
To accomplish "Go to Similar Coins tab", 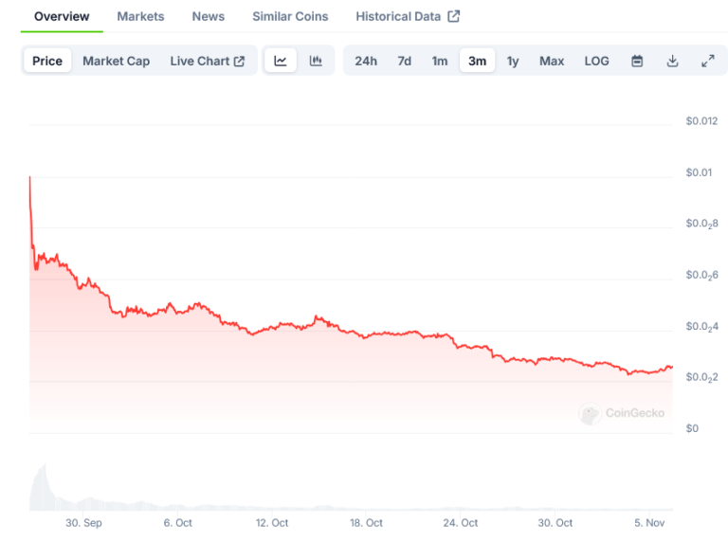I will (x=290, y=16).
